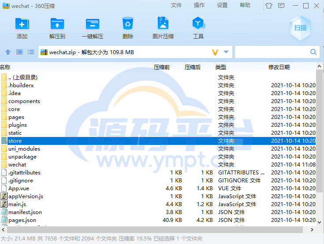
Task: Sort by Type (类型) column header
Action: pos(221,67)
